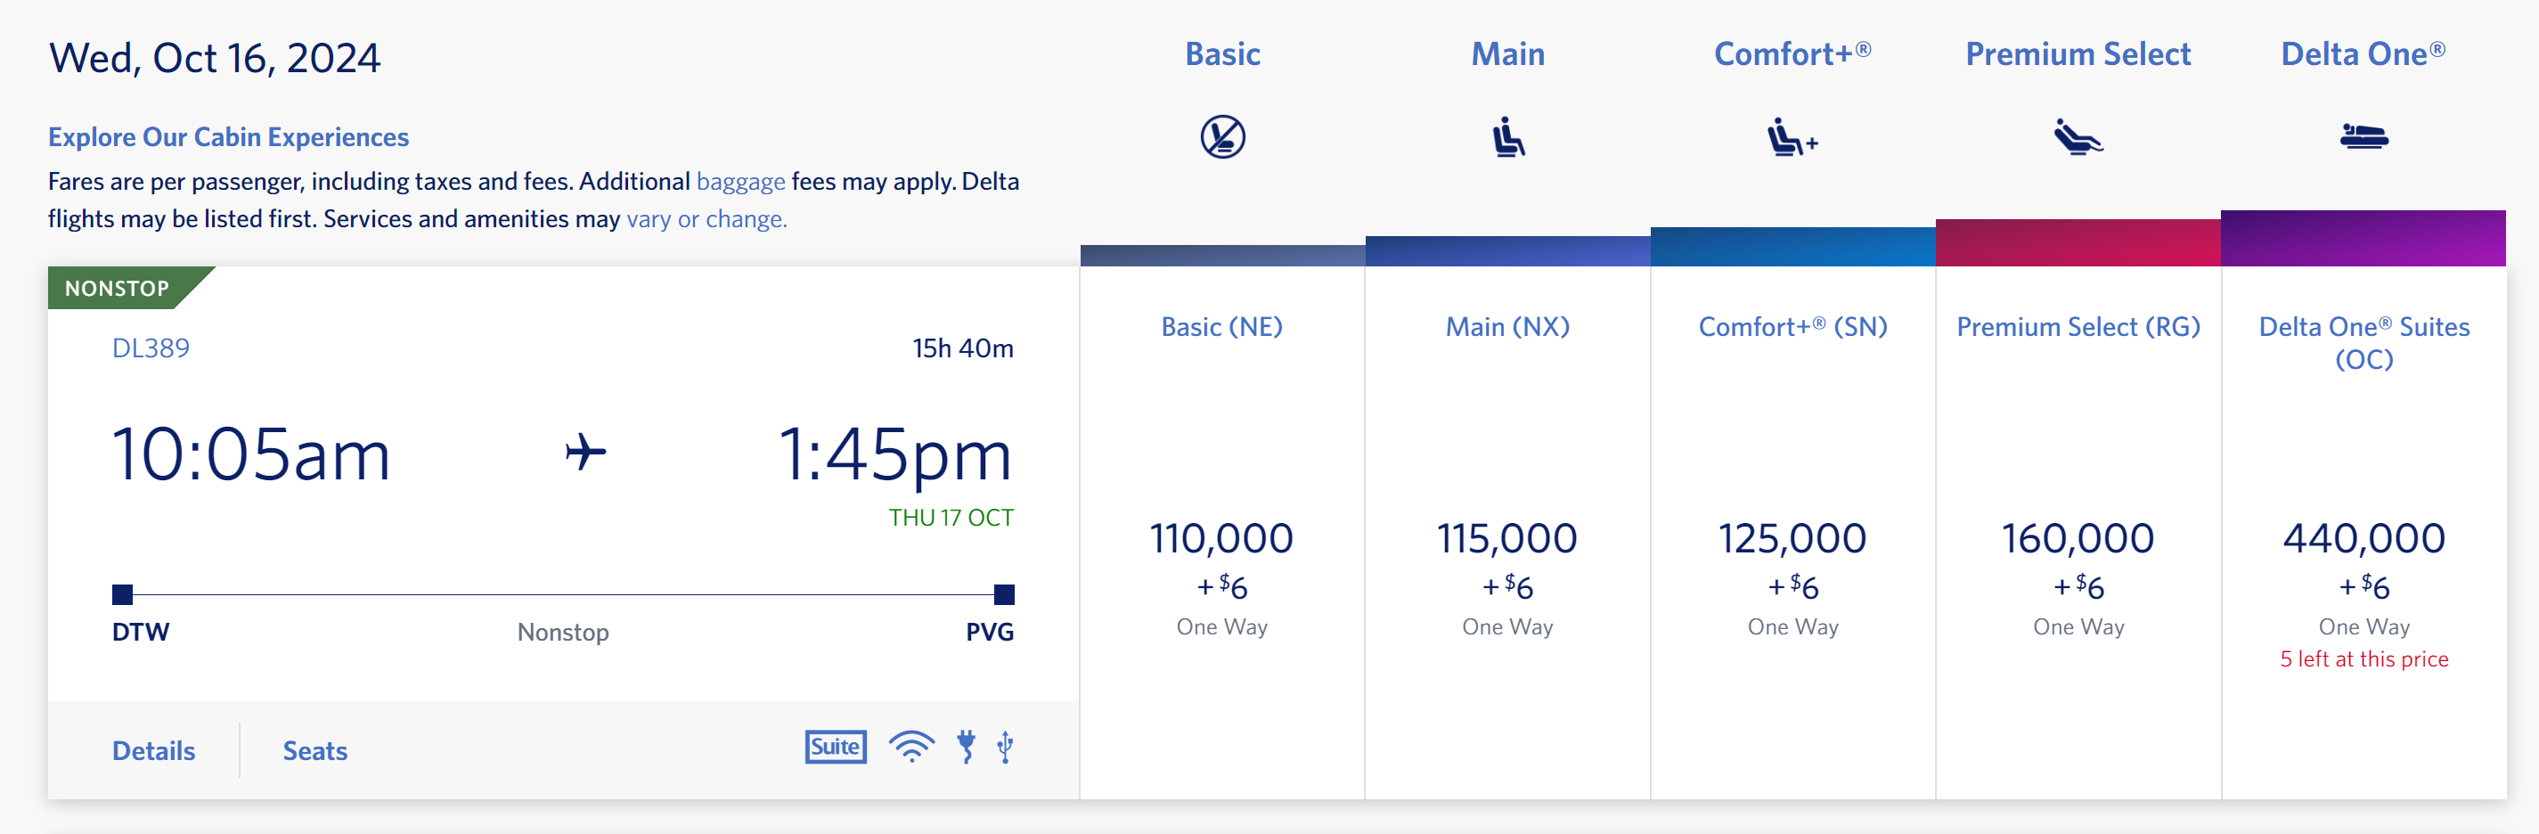
Task: Open Explore Our Cabin Experiences link
Action: tap(229, 136)
